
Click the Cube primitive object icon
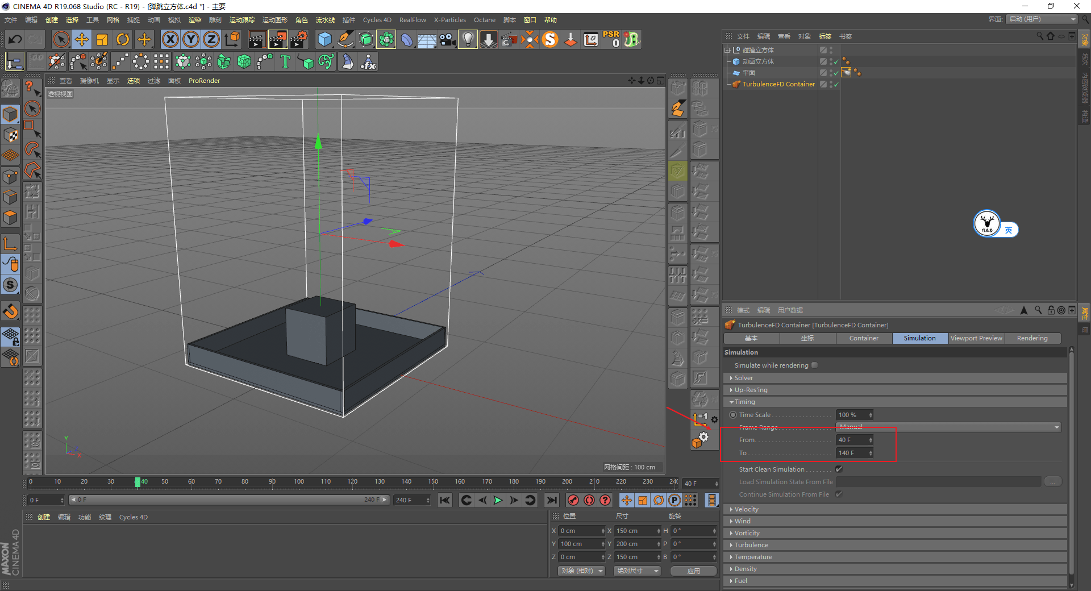point(324,39)
